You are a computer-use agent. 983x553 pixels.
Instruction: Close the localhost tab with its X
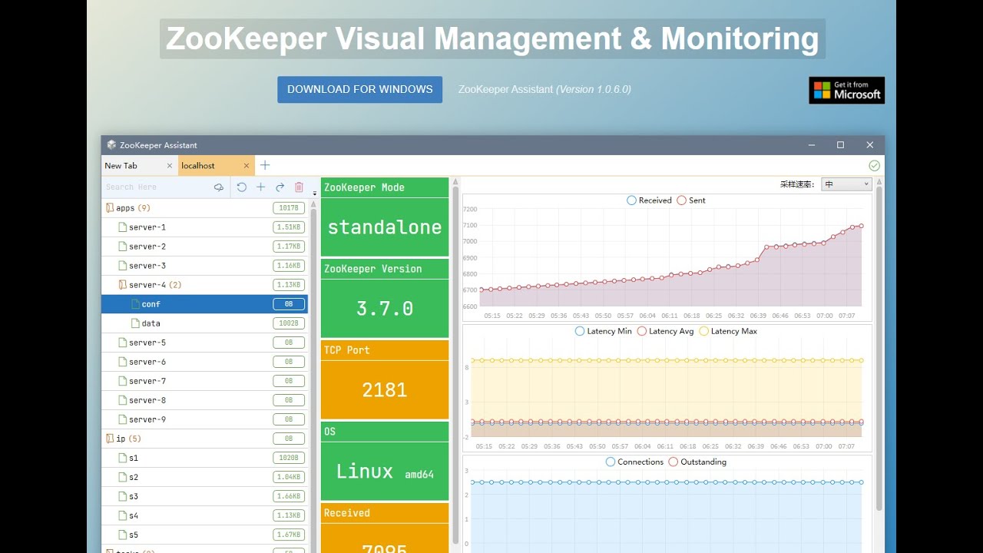point(247,166)
